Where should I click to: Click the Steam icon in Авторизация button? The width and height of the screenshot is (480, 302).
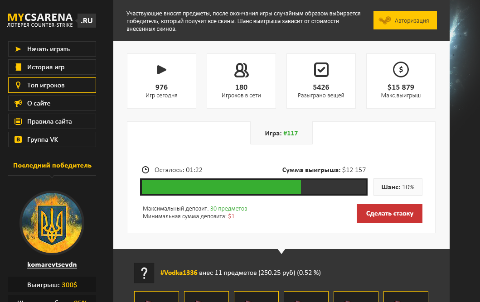pos(385,20)
